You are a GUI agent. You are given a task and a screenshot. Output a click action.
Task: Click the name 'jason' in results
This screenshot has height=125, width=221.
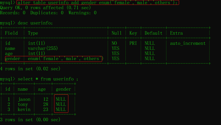[x=24, y=99]
